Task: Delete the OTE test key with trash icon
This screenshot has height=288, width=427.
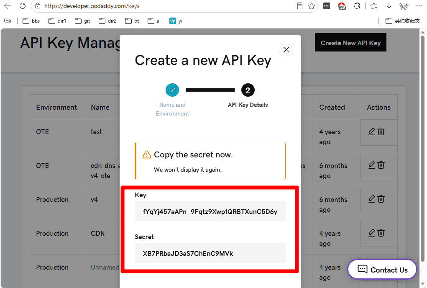Action: (x=381, y=131)
